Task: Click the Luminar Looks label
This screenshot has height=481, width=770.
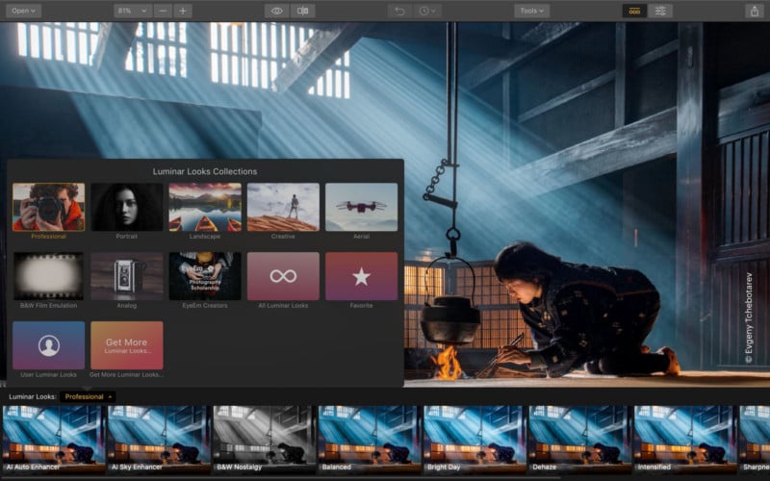Action: coord(33,396)
